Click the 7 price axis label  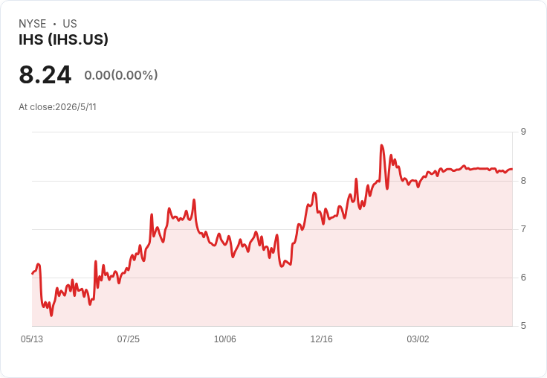pos(523,229)
